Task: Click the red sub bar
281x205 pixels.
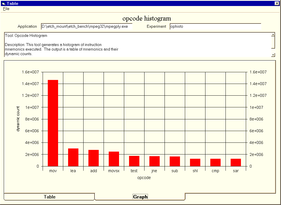Action: pos(175,161)
